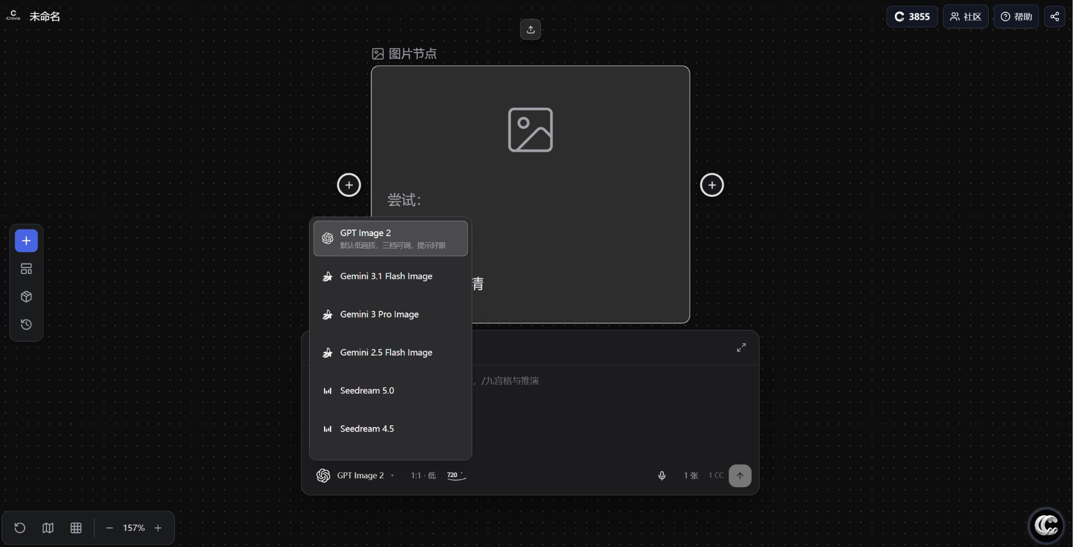This screenshot has height=547, width=1073.
Task: Click the plus connector right of image node
Action: pos(712,185)
